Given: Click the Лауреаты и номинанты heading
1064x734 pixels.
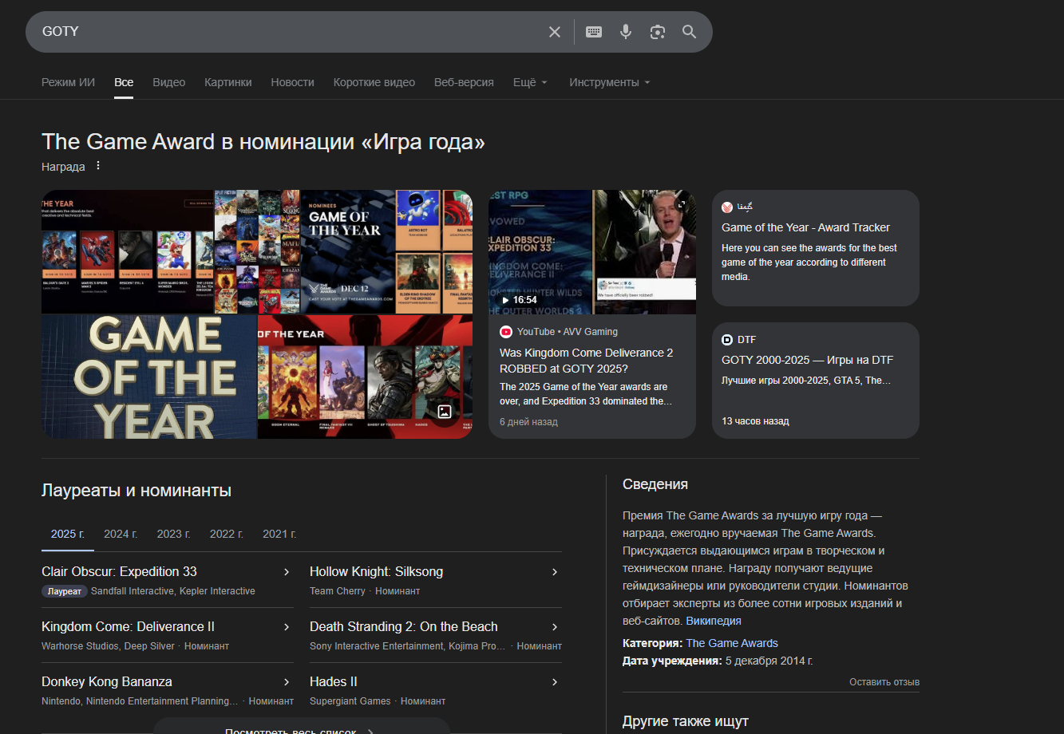Looking at the screenshot, I should click(x=136, y=491).
